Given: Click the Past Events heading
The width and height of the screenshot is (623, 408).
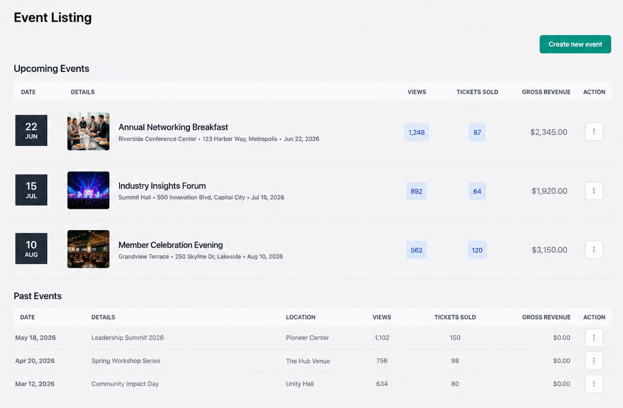Looking at the screenshot, I should [38, 296].
